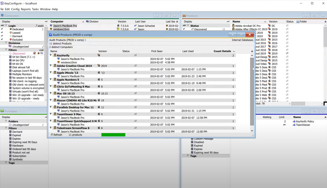Click the Refresh icon in audit window
This screenshot has height=188, width=327.
point(52,135)
